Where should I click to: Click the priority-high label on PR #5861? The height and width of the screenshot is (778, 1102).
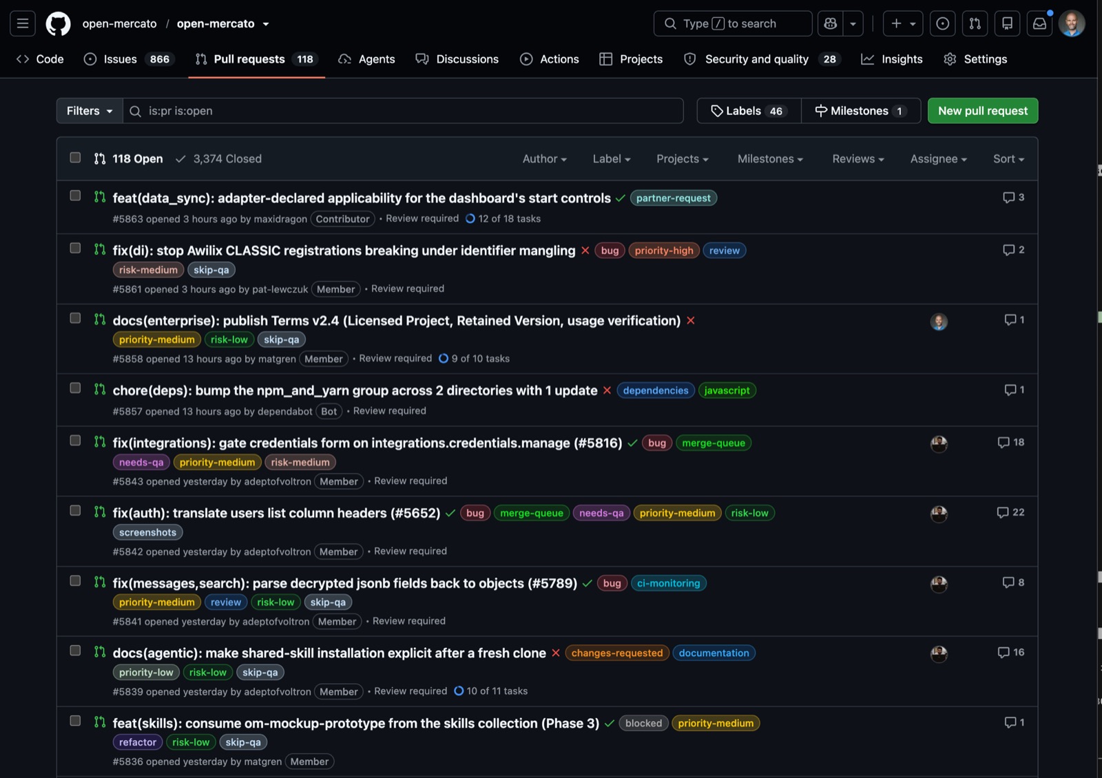click(664, 251)
